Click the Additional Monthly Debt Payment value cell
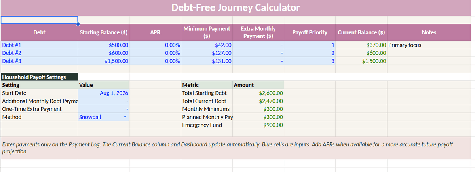 [104, 101]
